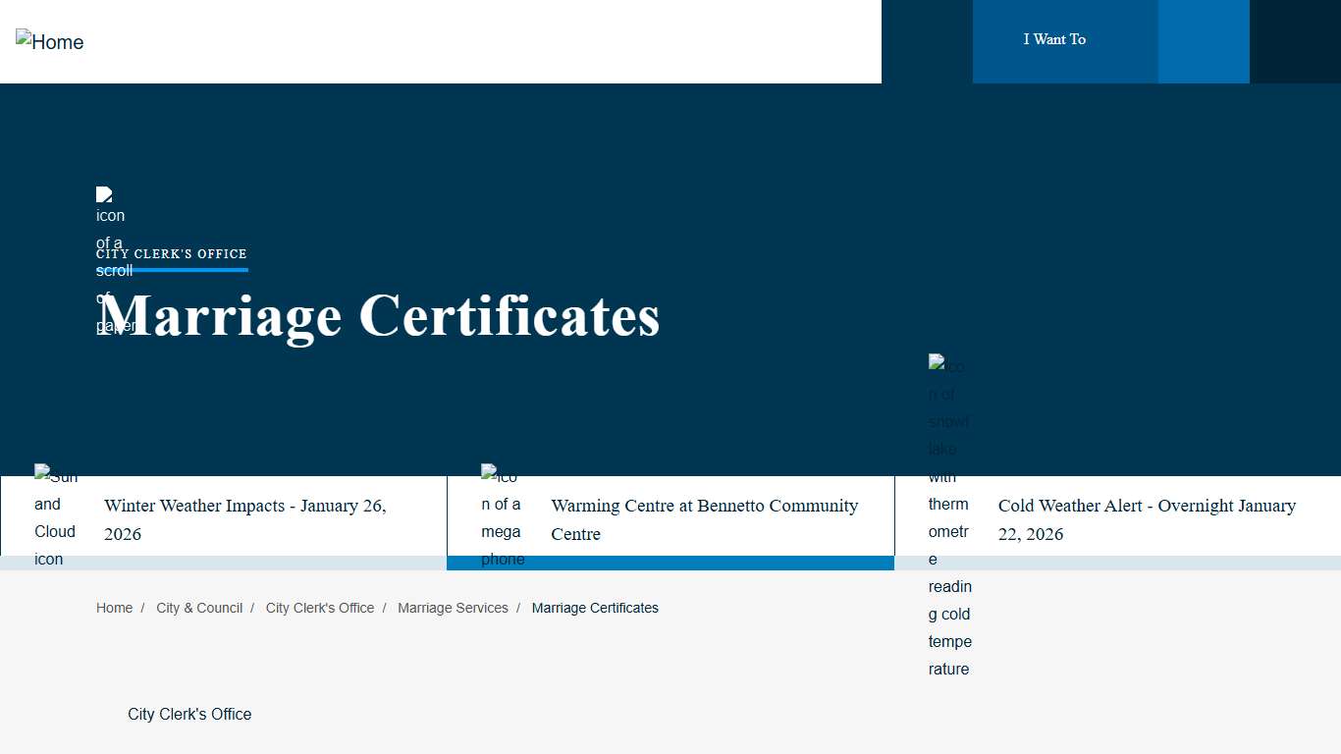Open City Clerk's Office breadcrumb link
The width and height of the screenshot is (1341, 754).
click(x=319, y=608)
